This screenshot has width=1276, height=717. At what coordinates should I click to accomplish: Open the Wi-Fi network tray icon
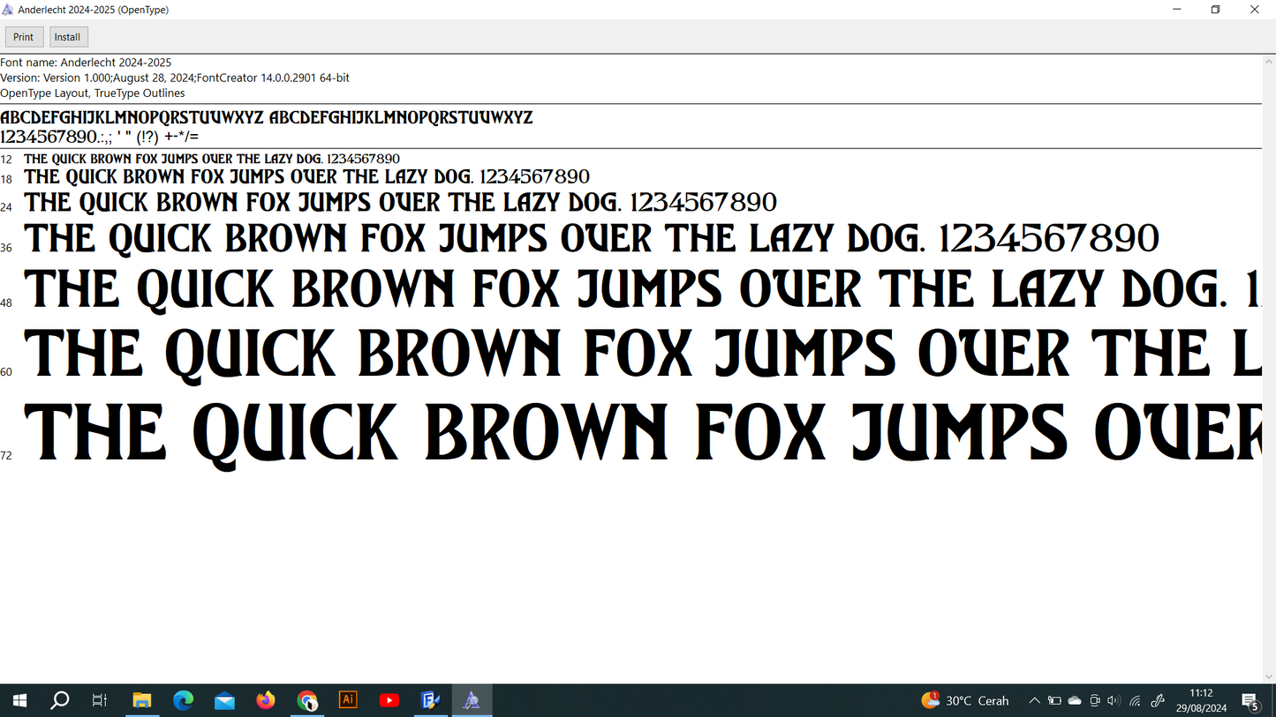1136,701
